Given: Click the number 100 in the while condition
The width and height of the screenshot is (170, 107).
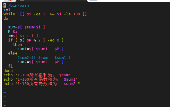Looking at the screenshot, I should click(x=77, y=14).
